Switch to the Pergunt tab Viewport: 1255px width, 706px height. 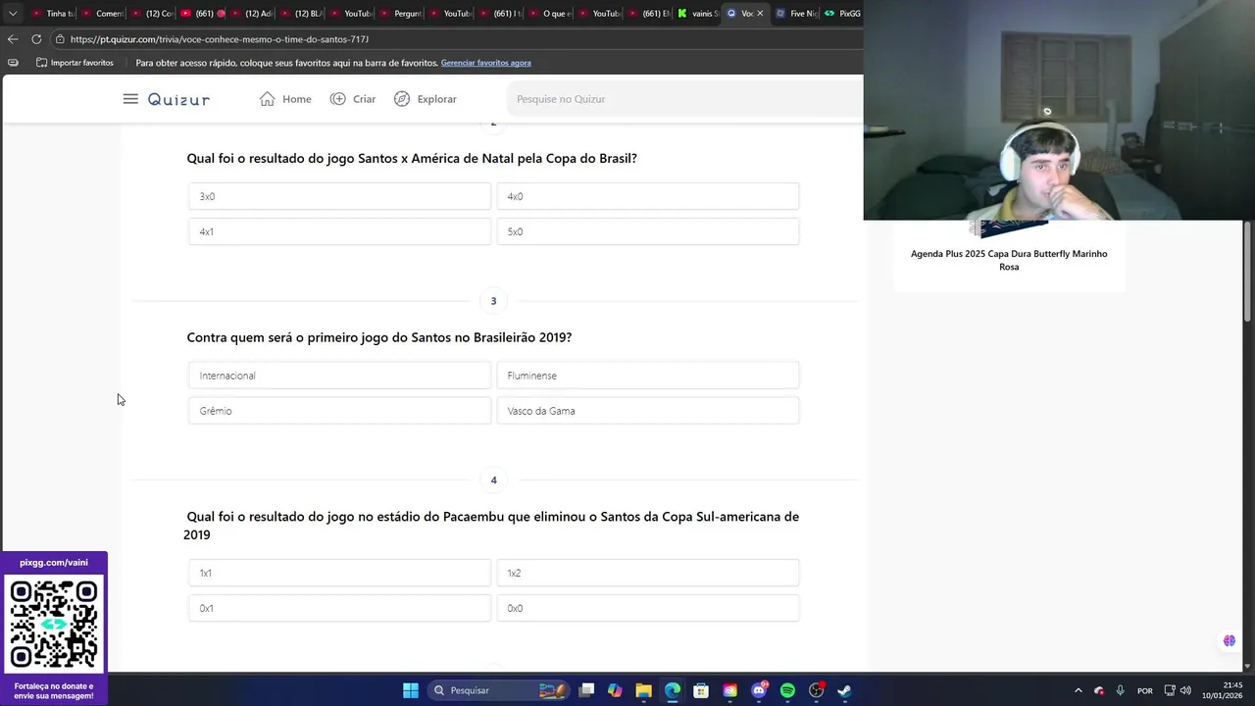[400, 14]
